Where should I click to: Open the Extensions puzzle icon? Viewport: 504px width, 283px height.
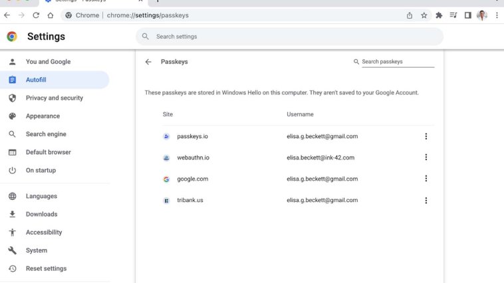click(x=439, y=15)
